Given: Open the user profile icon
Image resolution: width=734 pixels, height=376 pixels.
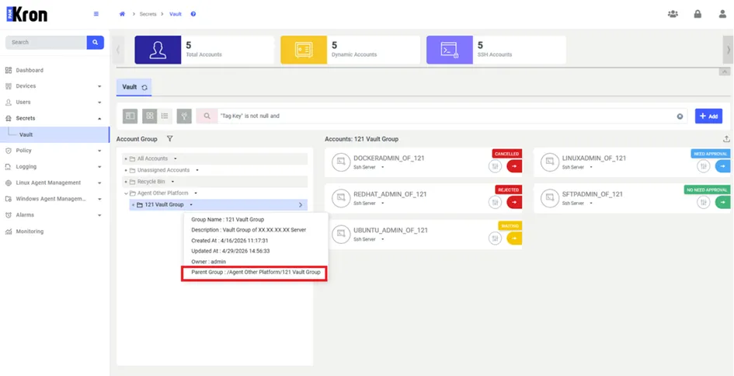Looking at the screenshot, I should [x=722, y=14].
